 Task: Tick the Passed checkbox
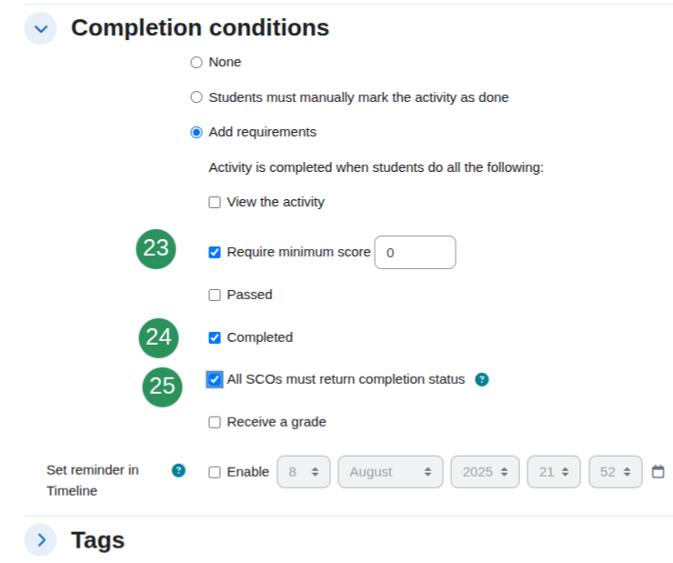point(215,296)
